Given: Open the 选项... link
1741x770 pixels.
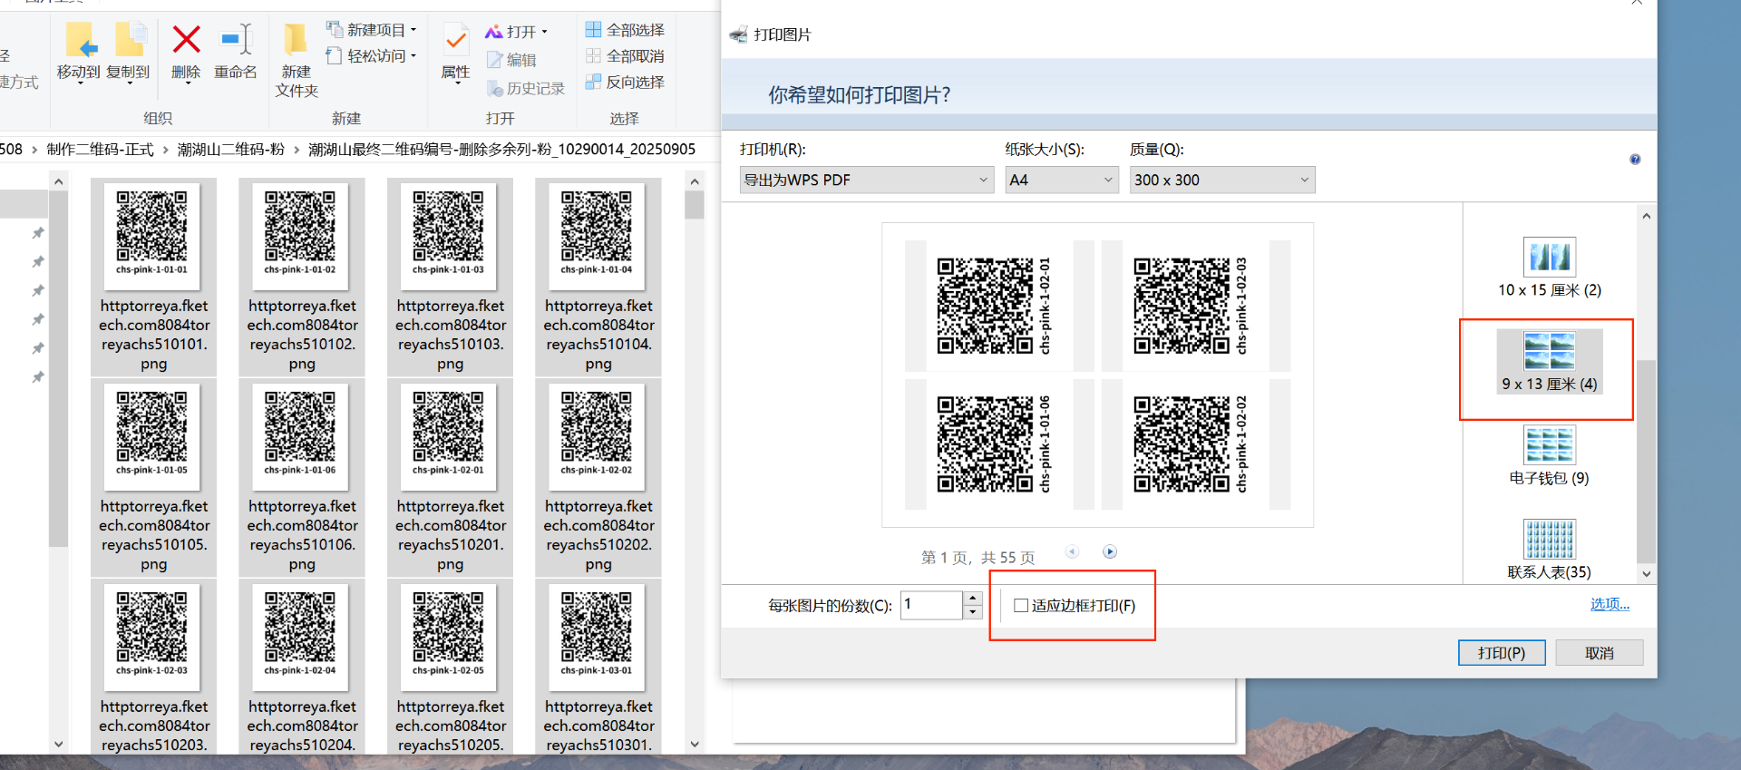Looking at the screenshot, I should point(1610,604).
